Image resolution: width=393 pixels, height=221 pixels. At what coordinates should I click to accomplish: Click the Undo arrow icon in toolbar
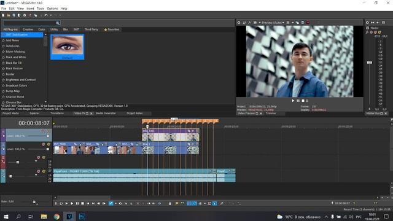click(x=46, y=15)
